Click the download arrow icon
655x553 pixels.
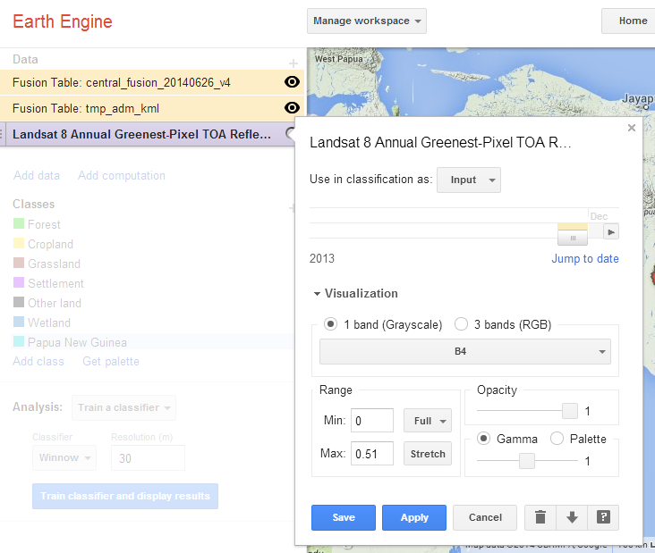tap(572, 517)
